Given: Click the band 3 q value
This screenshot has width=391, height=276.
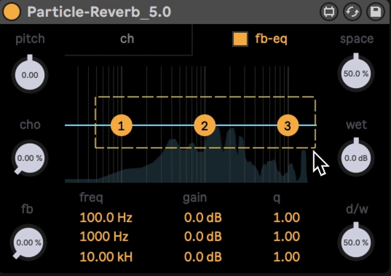Looking at the screenshot, I should click(286, 257).
